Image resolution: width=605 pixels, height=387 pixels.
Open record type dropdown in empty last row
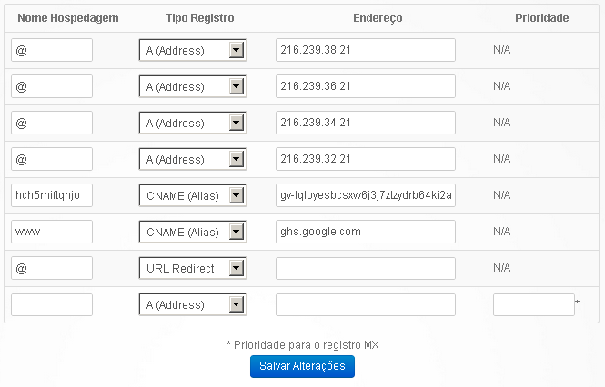pos(193,304)
